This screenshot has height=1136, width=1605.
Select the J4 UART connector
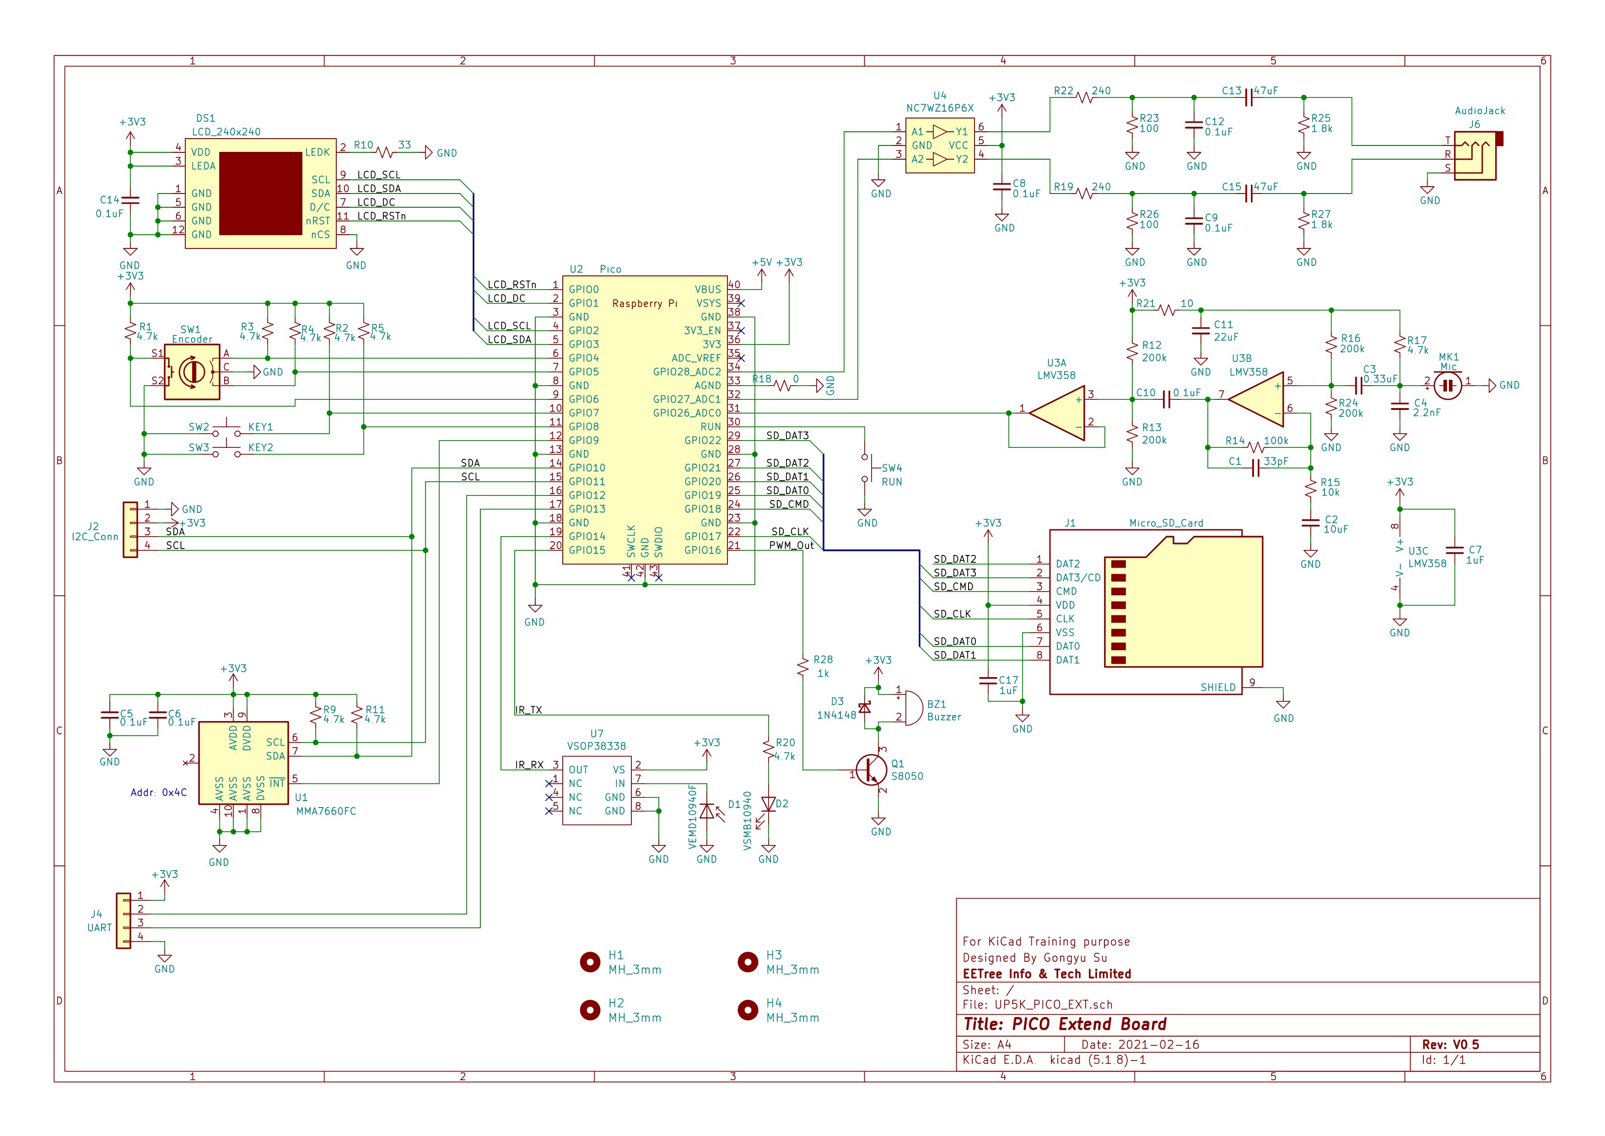pyautogui.click(x=123, y=921)
